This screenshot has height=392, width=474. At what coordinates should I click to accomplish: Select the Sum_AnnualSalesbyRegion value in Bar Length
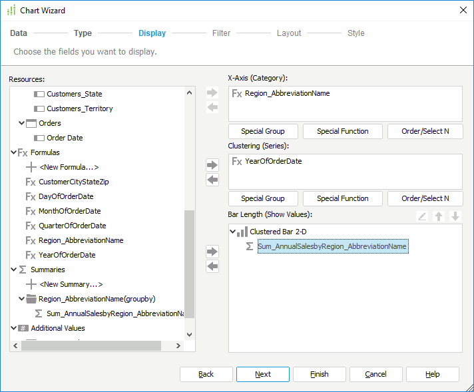332,246
